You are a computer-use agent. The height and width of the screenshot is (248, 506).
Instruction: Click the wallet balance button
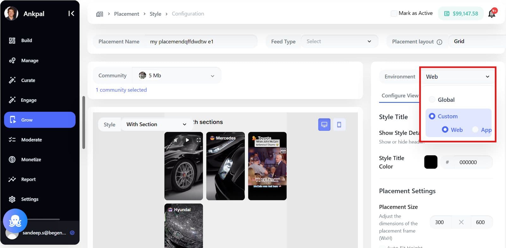[x=461, y=14]
